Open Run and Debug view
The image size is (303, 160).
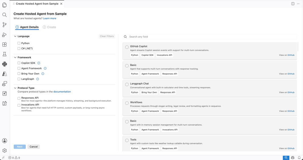[5, 35]
